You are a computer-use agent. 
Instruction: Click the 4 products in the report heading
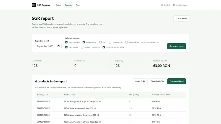[x=51, y=81]
